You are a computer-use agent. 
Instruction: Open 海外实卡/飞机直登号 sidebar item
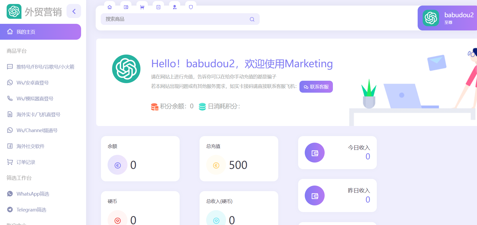[41, 114]
